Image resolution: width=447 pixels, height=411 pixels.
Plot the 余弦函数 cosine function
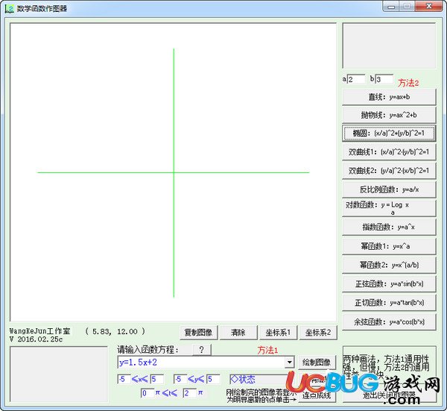click(389, 322)
